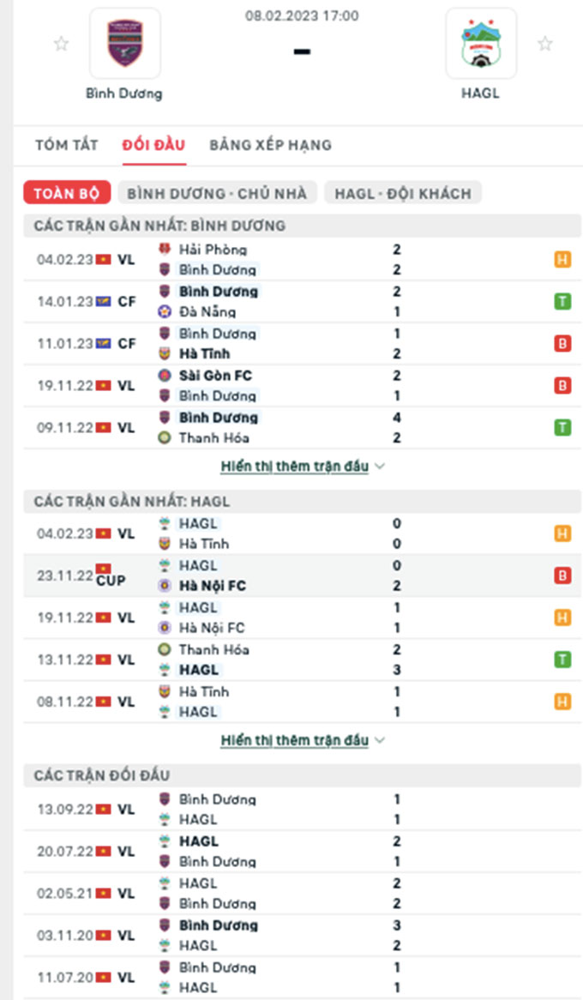Open the 13.09.22 Bình Dương vs HAGL match
The image size is (583, 1000).
tap(303, 810)
